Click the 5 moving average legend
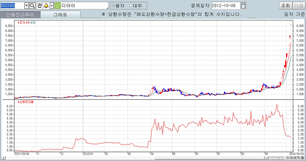Screen dimensions: 306x161 click(28, 23)
